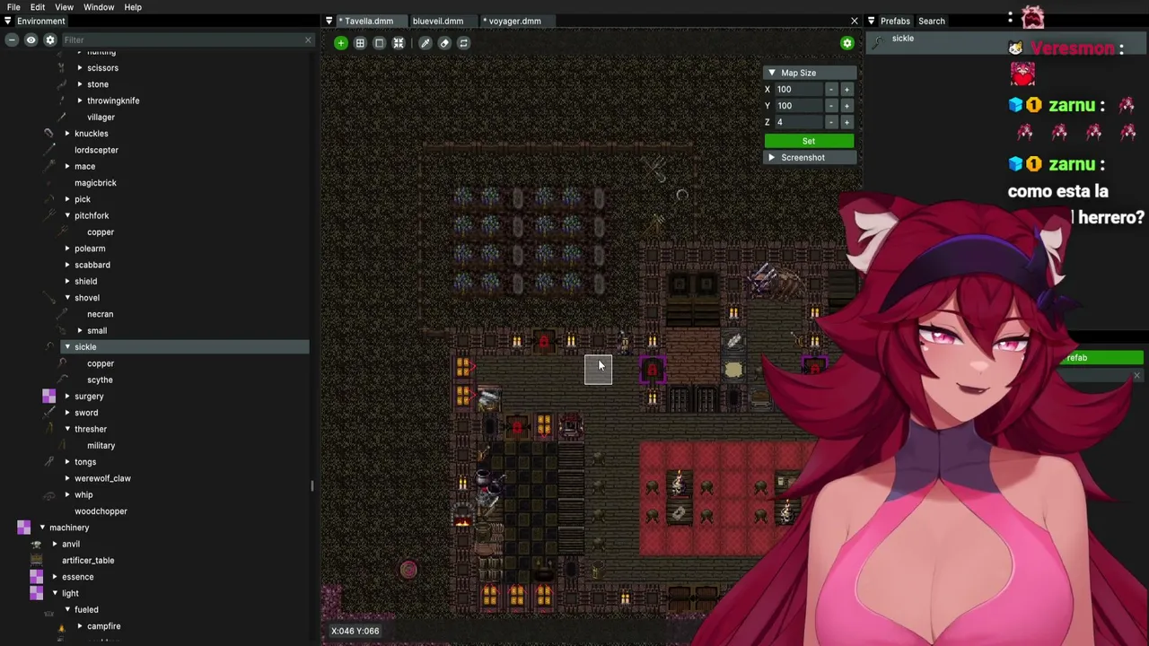Collapse the machinery tree node

point(42,528)
